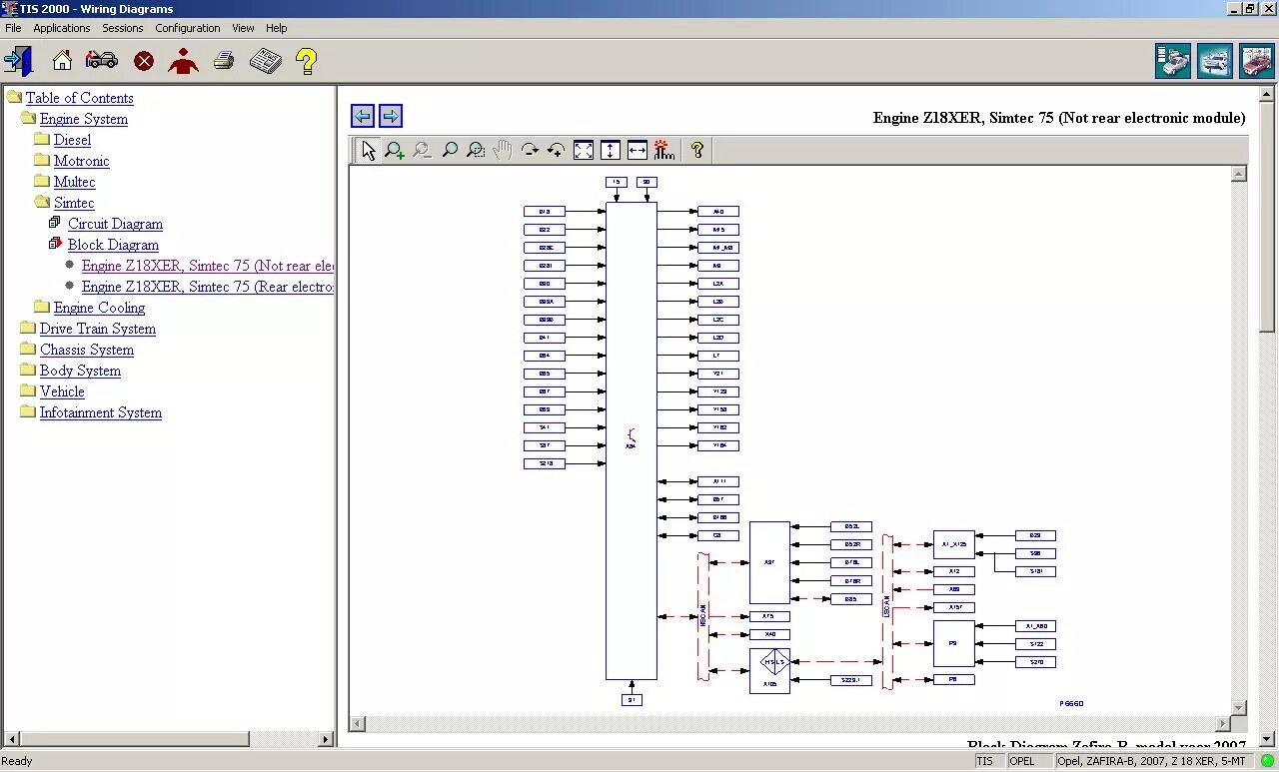
Task: Open the Applications menu
Action: 62,28
